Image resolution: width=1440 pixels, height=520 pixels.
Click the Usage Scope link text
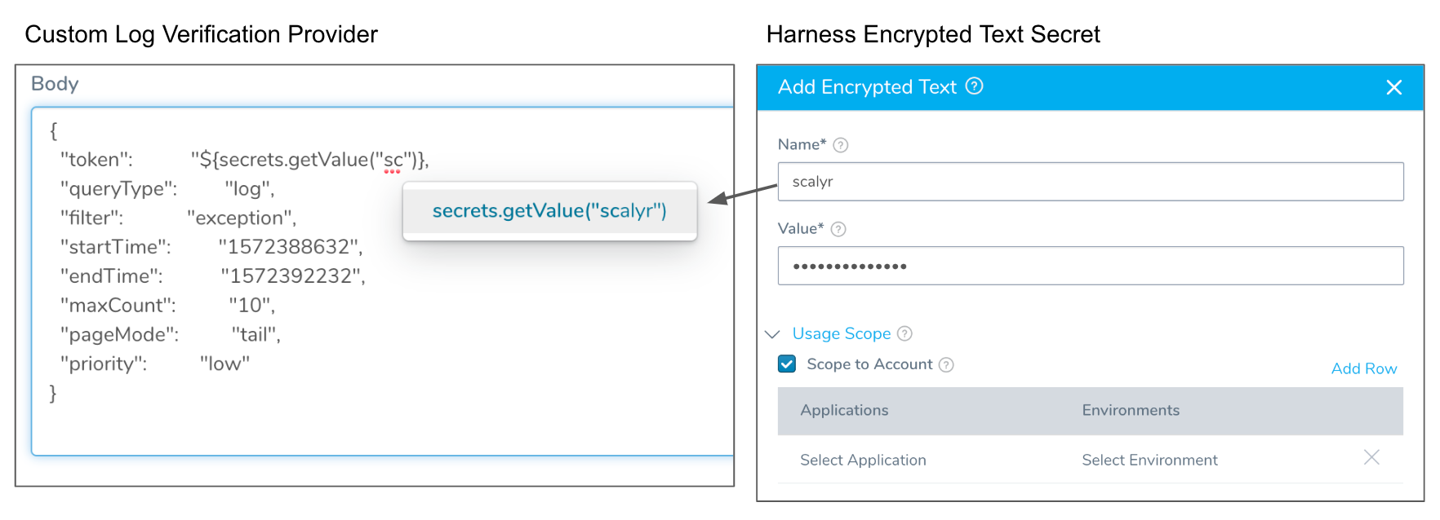(x=842, y=333)
